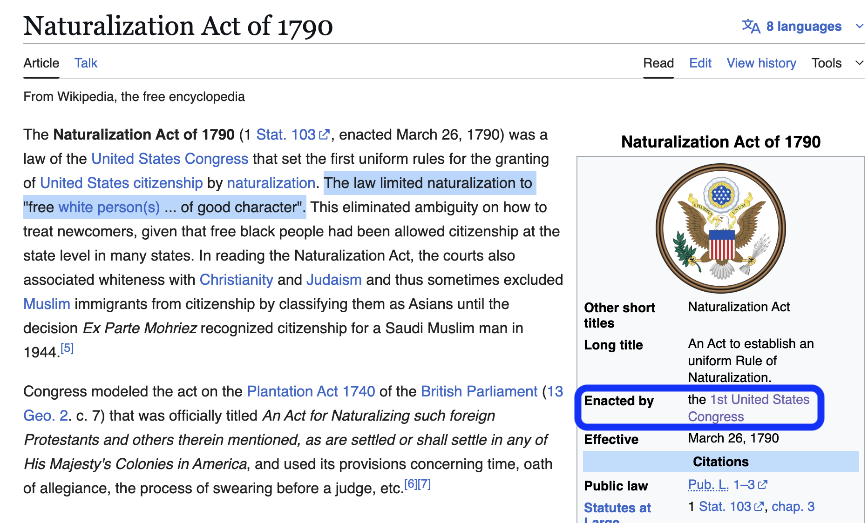Click the short title value Naturalization Act
This screenshot has width=868, height=523.
[x=739, y=307]
